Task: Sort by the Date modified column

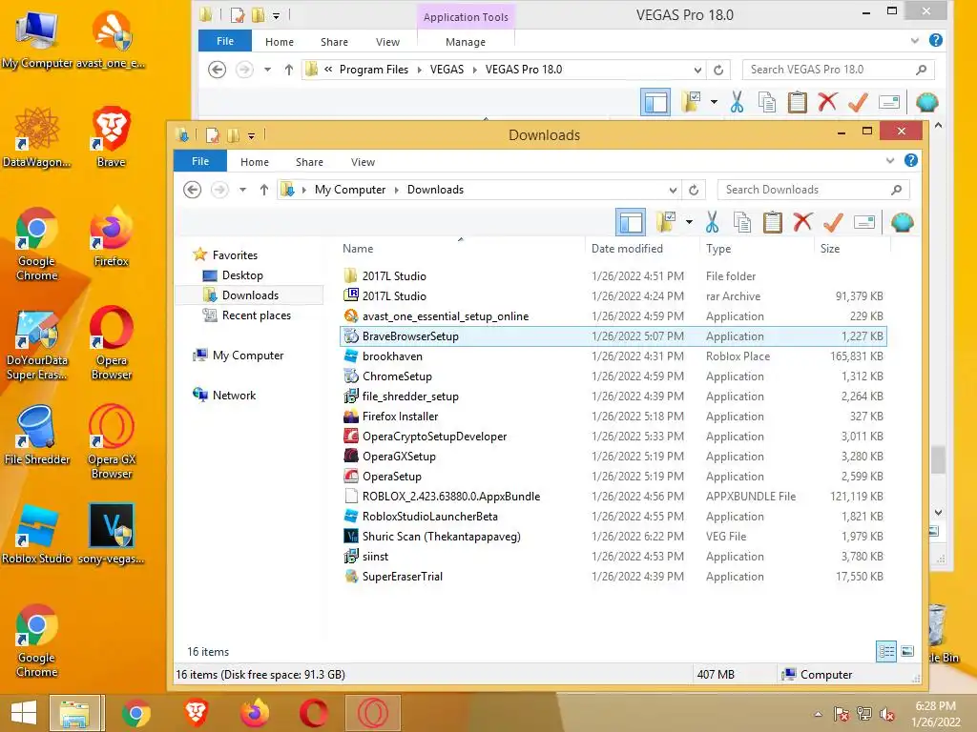Action: 627,249
